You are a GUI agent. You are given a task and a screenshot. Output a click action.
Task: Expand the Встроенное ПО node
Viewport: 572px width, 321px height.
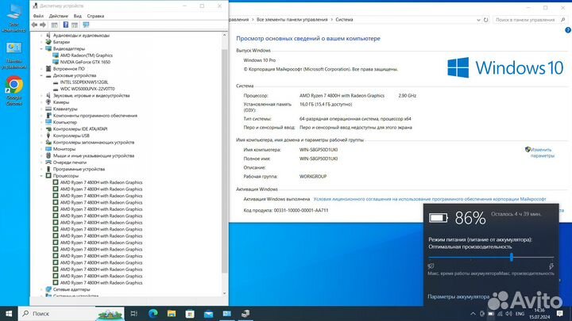[x=41, y=69]
